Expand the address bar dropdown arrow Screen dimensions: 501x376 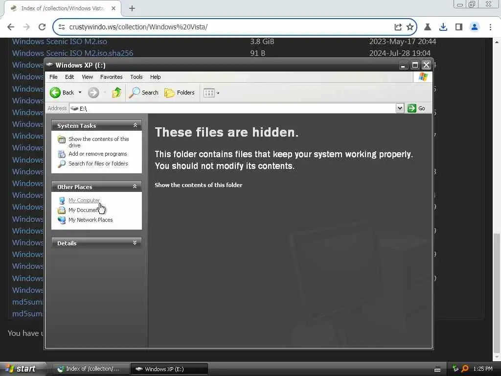coord(400,108)
